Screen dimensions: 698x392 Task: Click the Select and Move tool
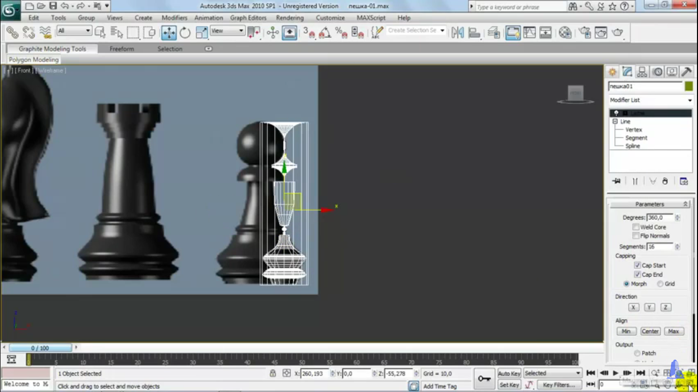(169, 33)
